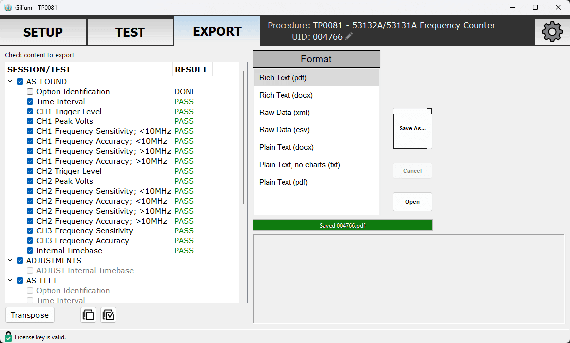Screen dimensions: 570x343
Task: Click the uncheck all items icon
Action: tap(88, 315)
